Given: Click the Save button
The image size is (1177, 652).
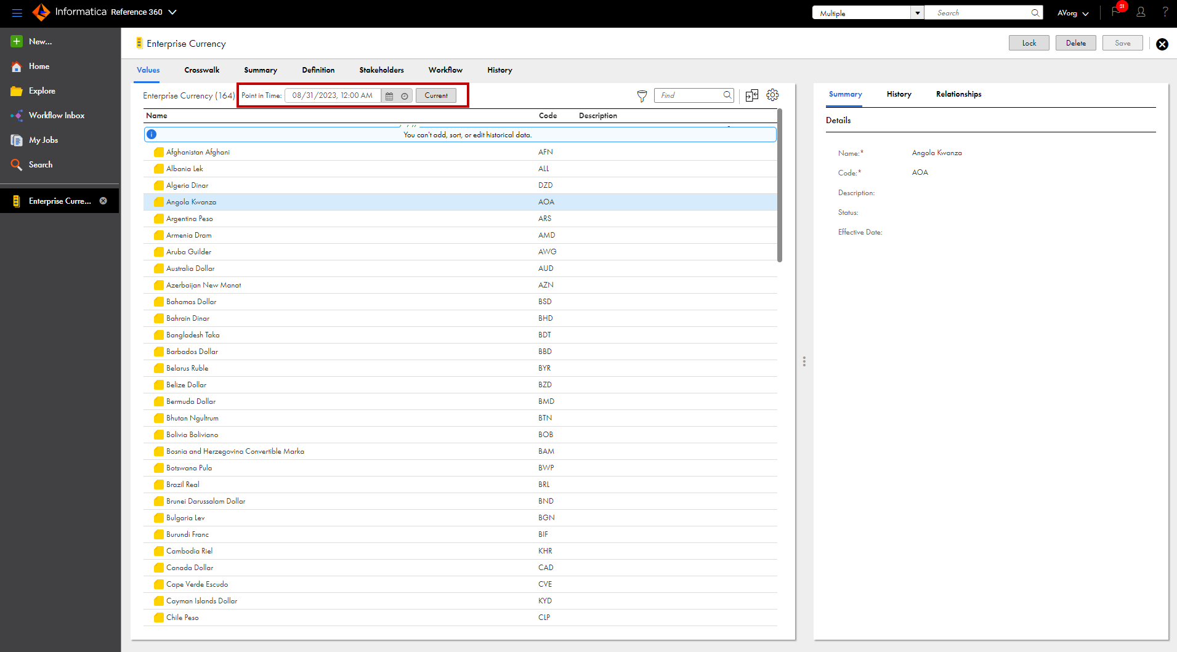Looking at the screenshot, I should [x=1122, y=43].
